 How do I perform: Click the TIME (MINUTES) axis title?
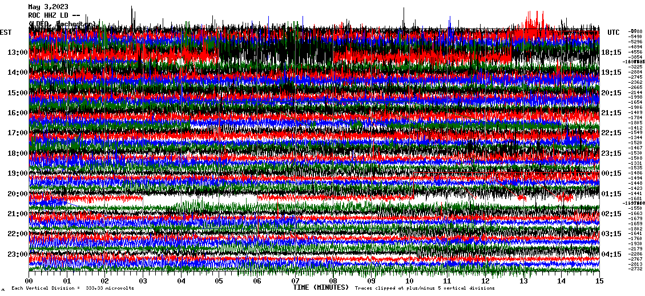click(x=321, y=288)
